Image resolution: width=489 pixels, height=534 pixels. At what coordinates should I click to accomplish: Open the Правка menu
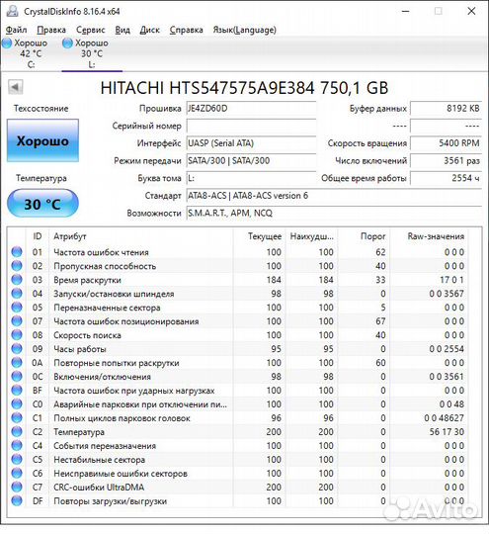[51, 30]
